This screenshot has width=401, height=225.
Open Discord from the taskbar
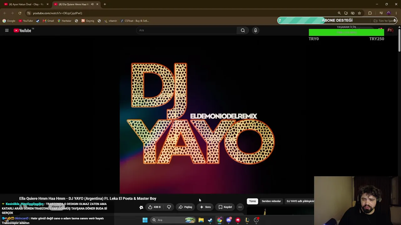pos(229,220)
